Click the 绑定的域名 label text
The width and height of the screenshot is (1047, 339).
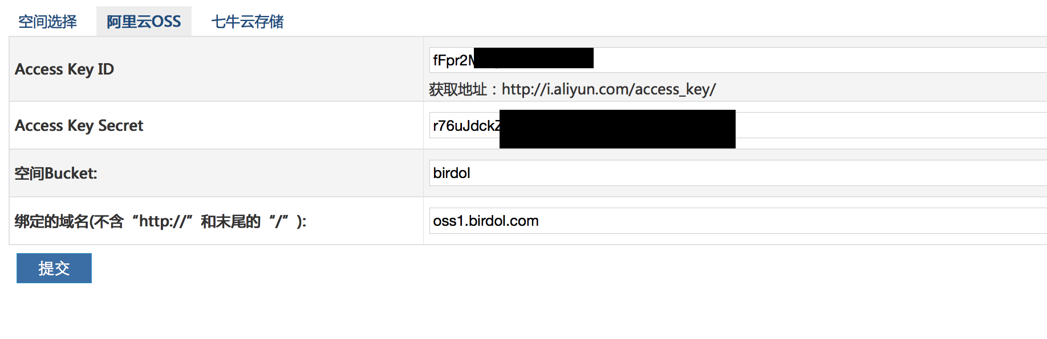coord(160,221)
